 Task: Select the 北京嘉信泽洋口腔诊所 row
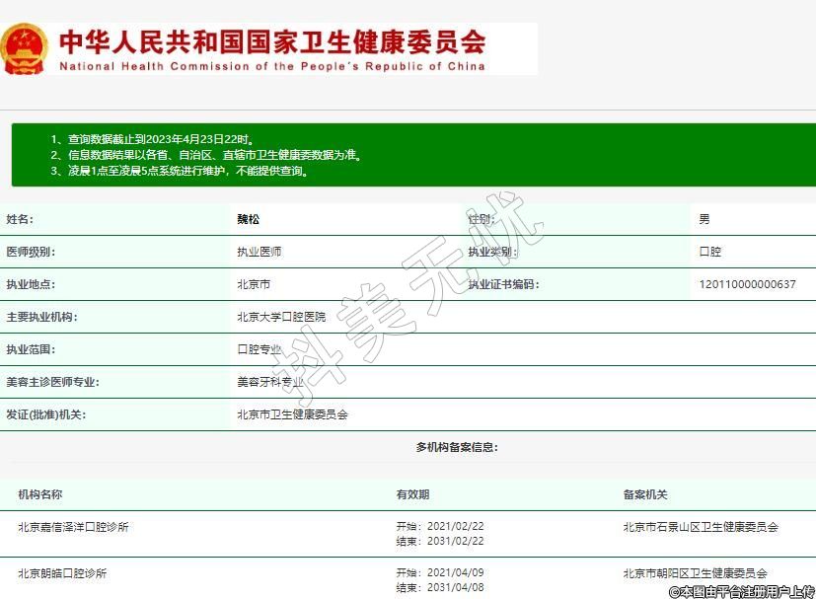[73, 527]
